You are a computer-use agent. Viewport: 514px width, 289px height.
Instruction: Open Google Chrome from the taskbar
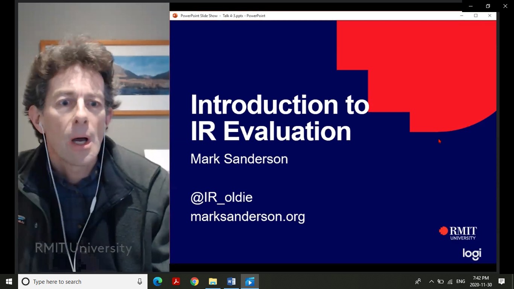pos(194,281)
